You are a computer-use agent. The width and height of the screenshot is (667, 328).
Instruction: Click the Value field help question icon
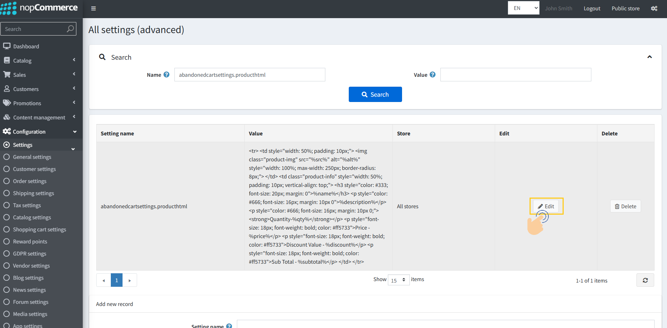432,75
